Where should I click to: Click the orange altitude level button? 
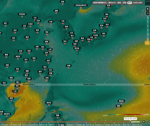(147, 43)
